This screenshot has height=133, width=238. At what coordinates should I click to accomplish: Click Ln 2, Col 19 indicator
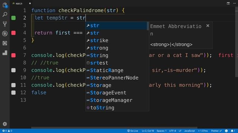pyautogui.click(x=148, y=131)
